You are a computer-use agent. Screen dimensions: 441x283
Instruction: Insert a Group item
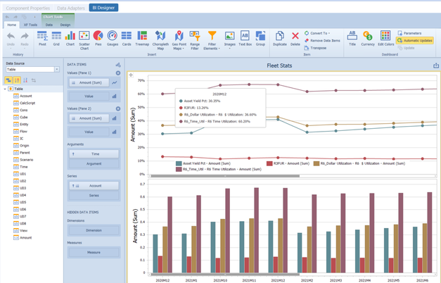(x=260, y=39)
